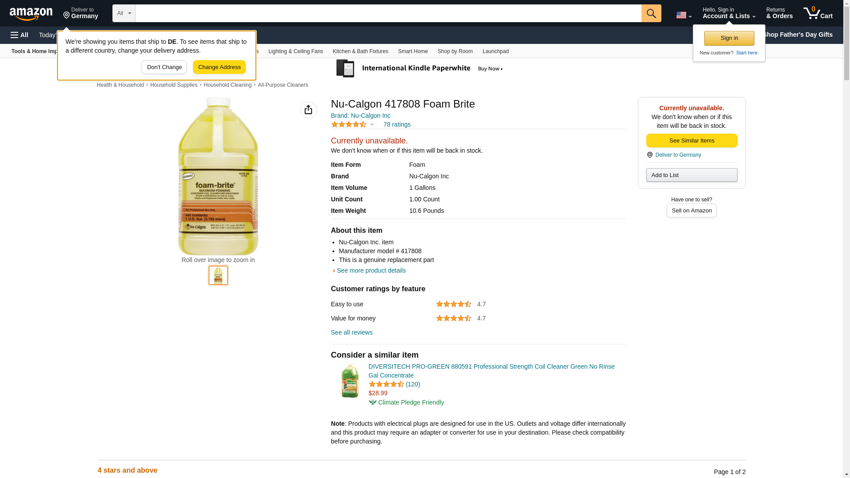Expand Account & Lists dropdown
Image resolution: width=850 pixels, height=478 pixels.
[x=729, y=13]
